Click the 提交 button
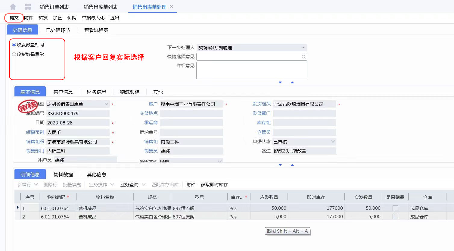454x251 pixels. coord(14,18)
